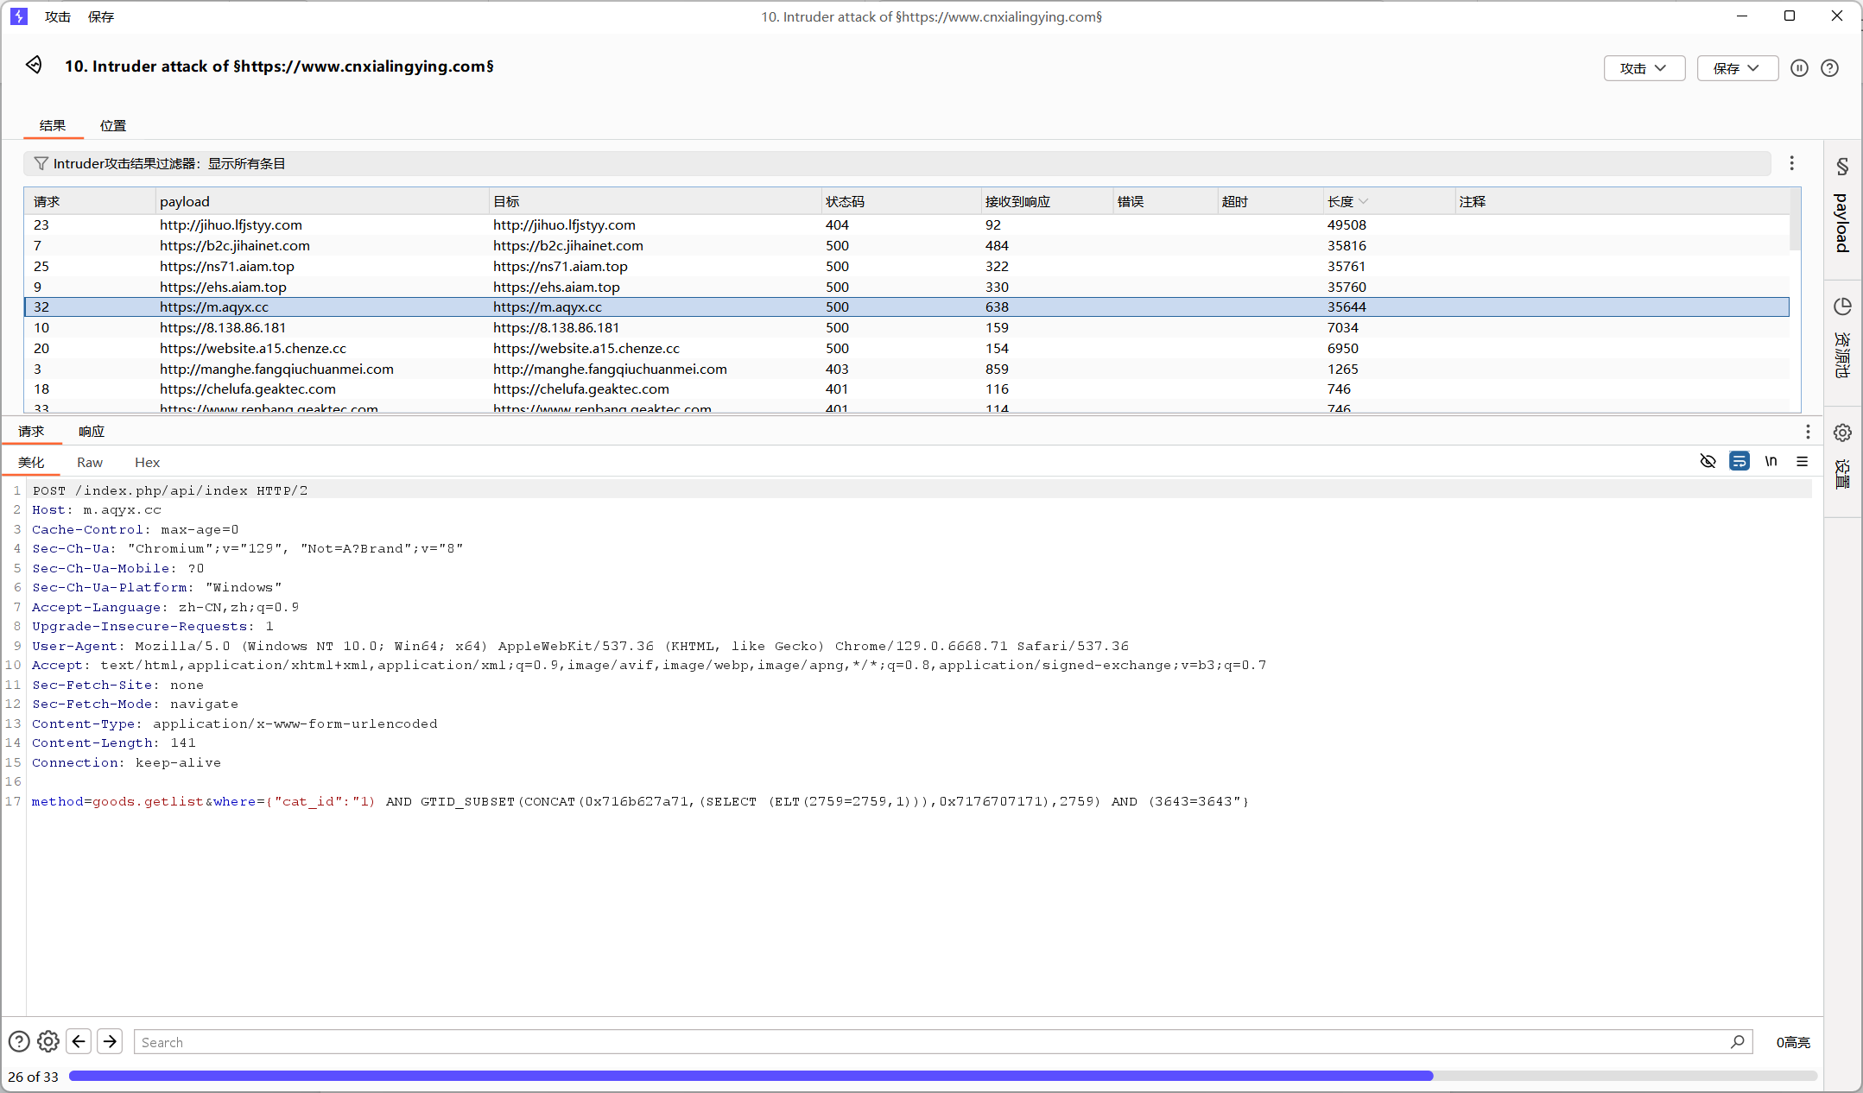Screen dimensions: 1863x1093
Task: Go to previous search match arrow
Action: [x=79, y=1041]
